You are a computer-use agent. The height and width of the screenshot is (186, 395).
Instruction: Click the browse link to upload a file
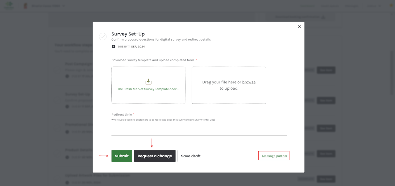[x=249, y=82]
